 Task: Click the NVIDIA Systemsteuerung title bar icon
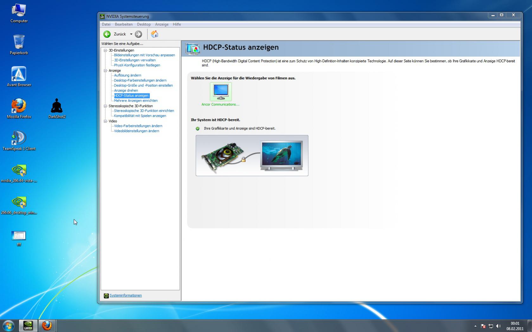tap(102, 16)
